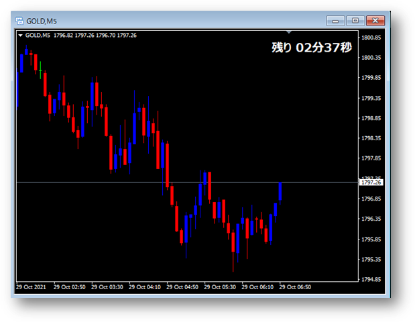
Task: Click the 1800.35 price scale label
Action: click(x=371, y=58)
